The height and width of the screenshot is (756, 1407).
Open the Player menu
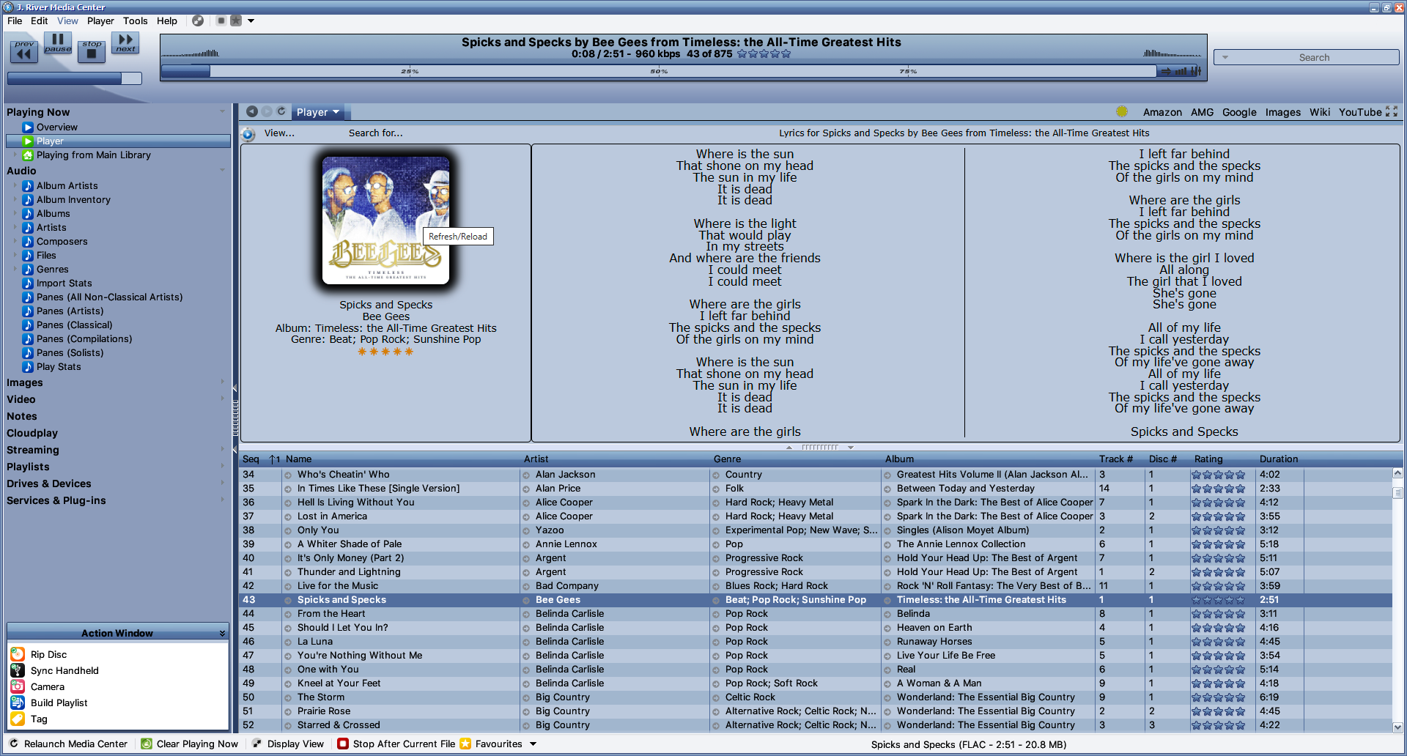(x=100, y=21)
